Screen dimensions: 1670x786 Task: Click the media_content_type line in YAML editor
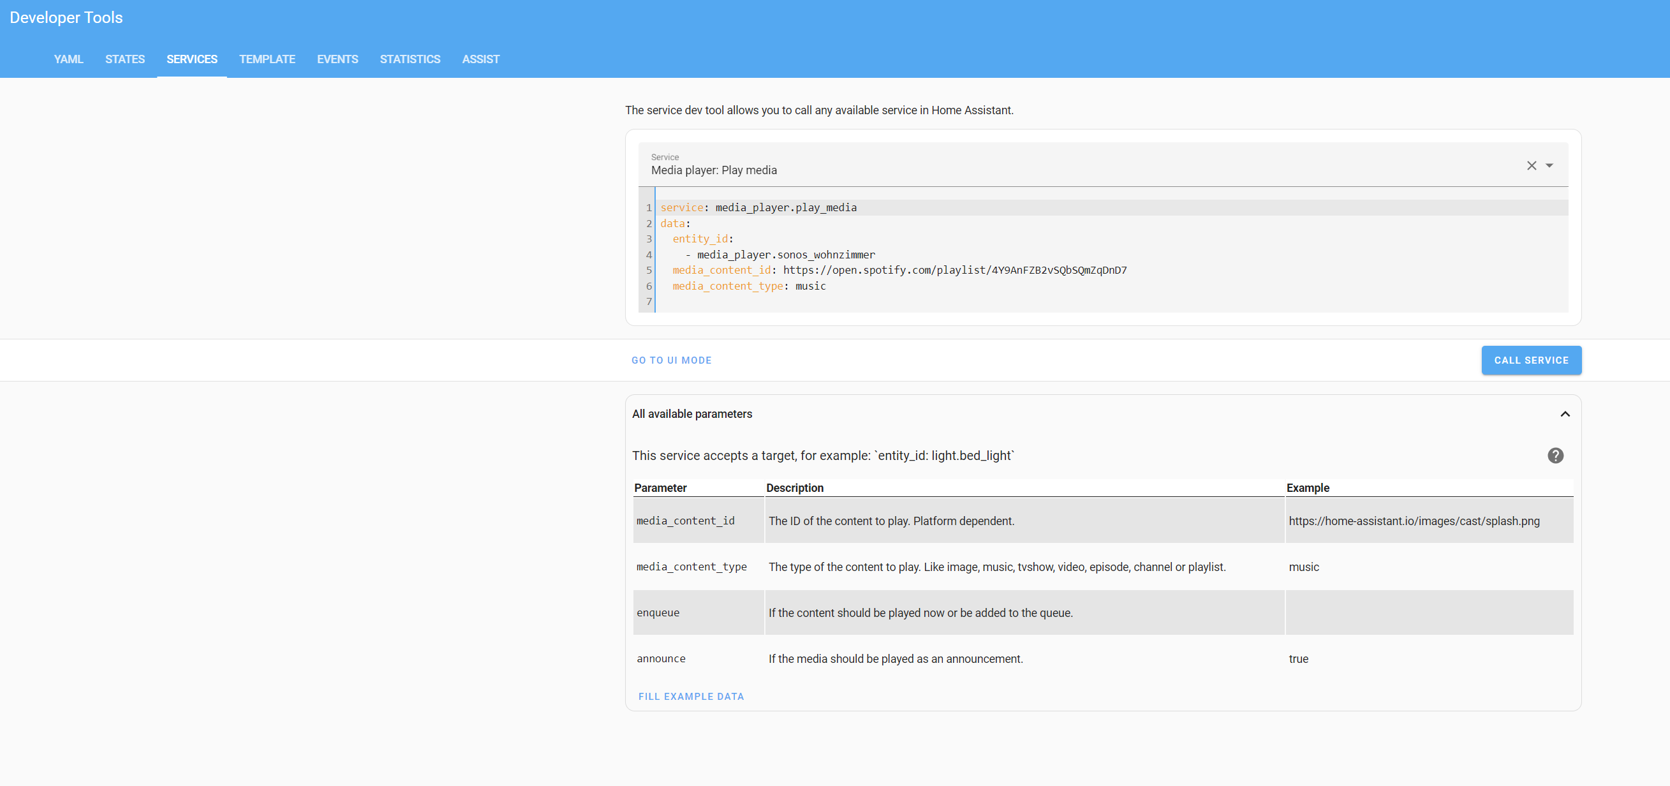749,286
